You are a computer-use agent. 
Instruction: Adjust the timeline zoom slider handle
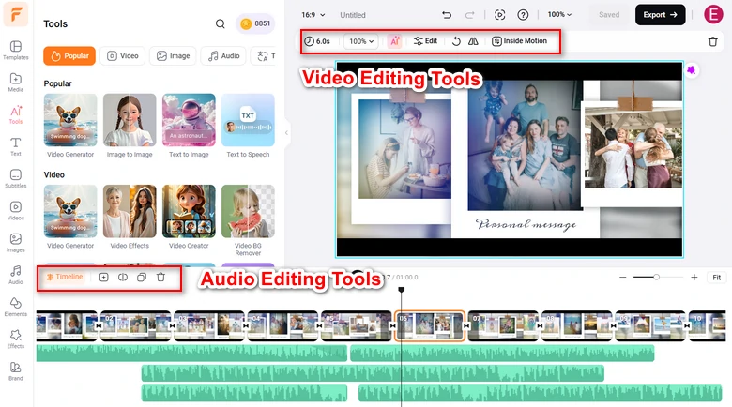656,278
